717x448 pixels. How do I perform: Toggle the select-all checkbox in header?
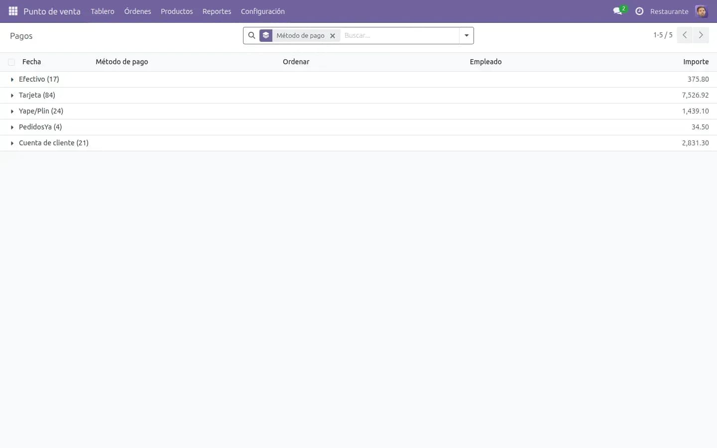pos(11,62)
